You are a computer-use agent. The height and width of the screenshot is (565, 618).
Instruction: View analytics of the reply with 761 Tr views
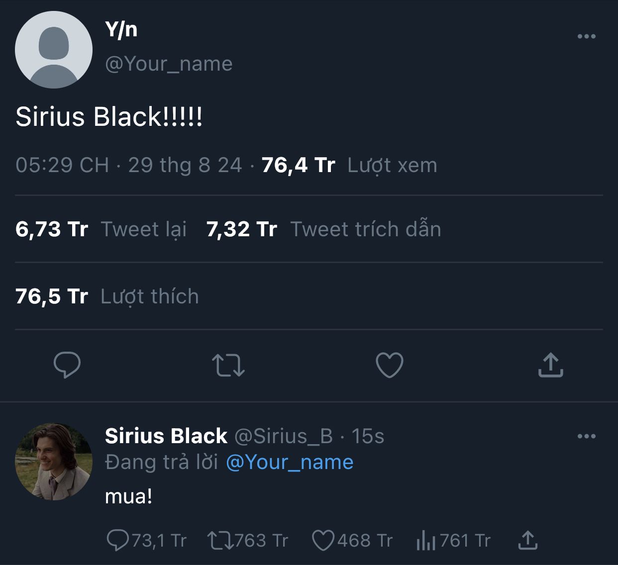pyautogui.click(x=426, y=540)
